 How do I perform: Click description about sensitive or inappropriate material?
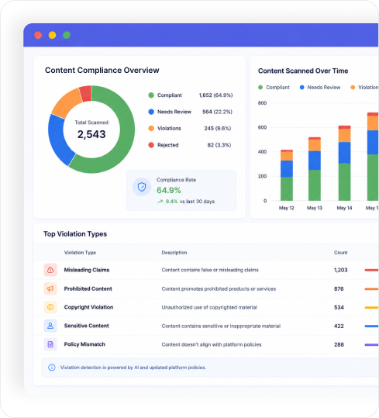[x=221, y=326]
